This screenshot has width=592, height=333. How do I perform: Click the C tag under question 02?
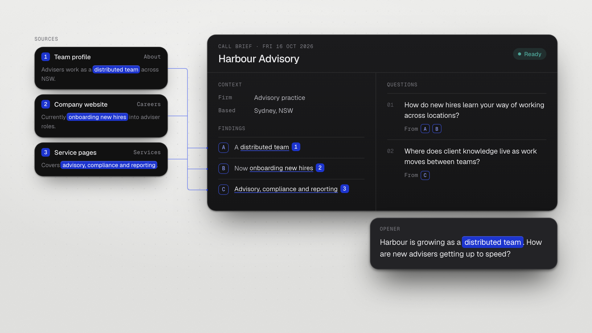[x=425, y=175]
